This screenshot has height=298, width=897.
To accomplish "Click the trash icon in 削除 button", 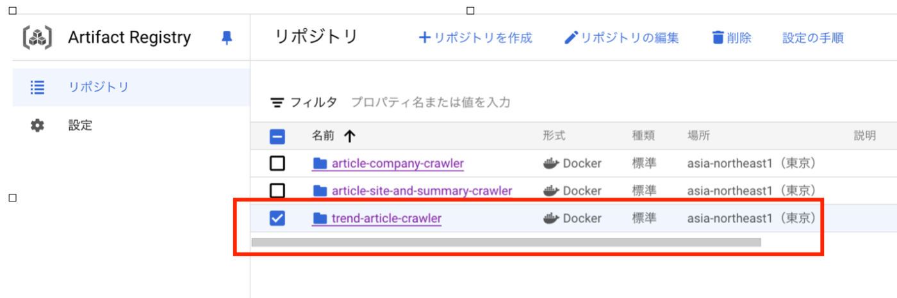I will point(718,38).
